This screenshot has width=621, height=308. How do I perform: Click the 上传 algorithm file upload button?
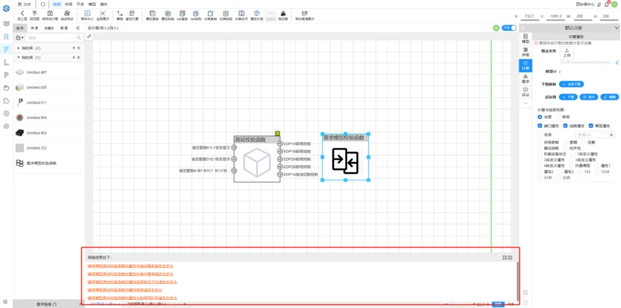[566, 53]
